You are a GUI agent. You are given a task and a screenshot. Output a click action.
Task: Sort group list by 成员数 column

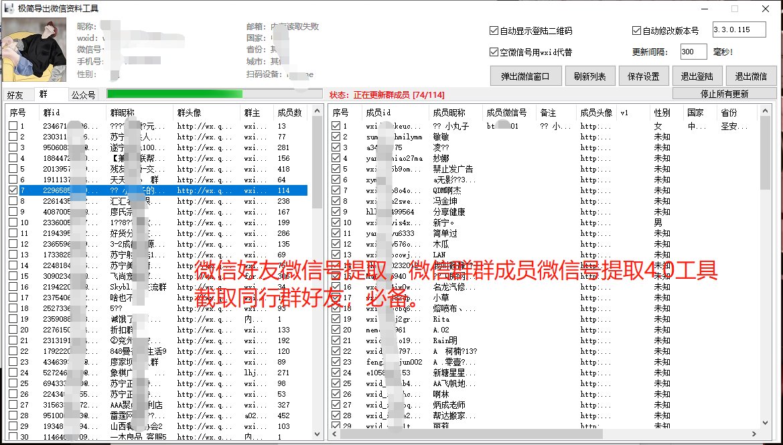coord(291,113)
